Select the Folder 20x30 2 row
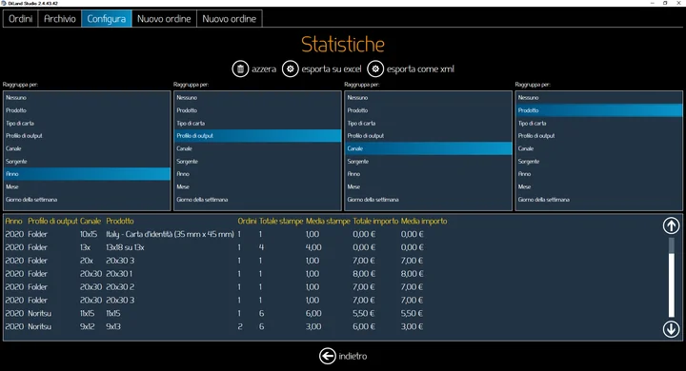Screen dimensions: 686x371 click(x=214, y=287)
